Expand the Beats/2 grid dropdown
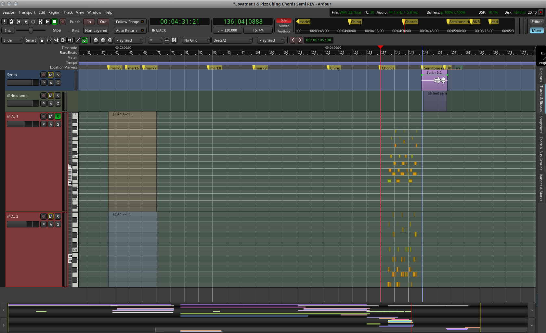This screenshot has height=333, width=546. pos(232,40)
